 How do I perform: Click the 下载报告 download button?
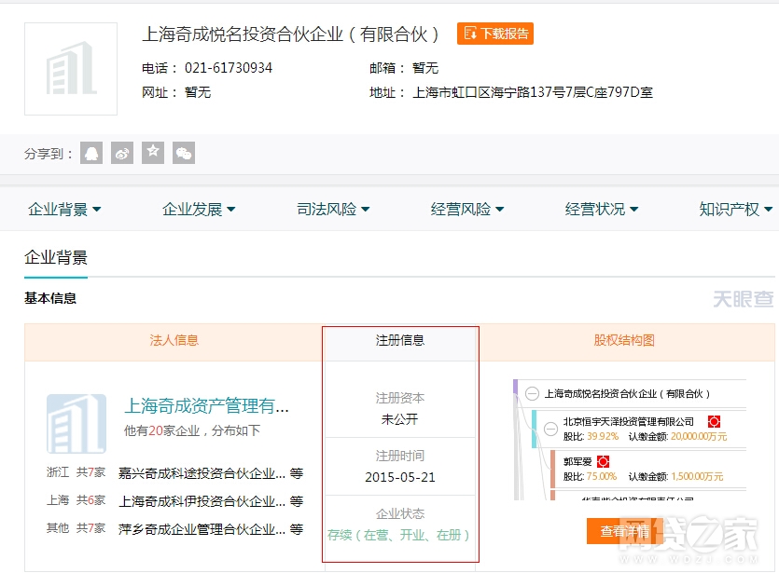click(x=495, y=34)
